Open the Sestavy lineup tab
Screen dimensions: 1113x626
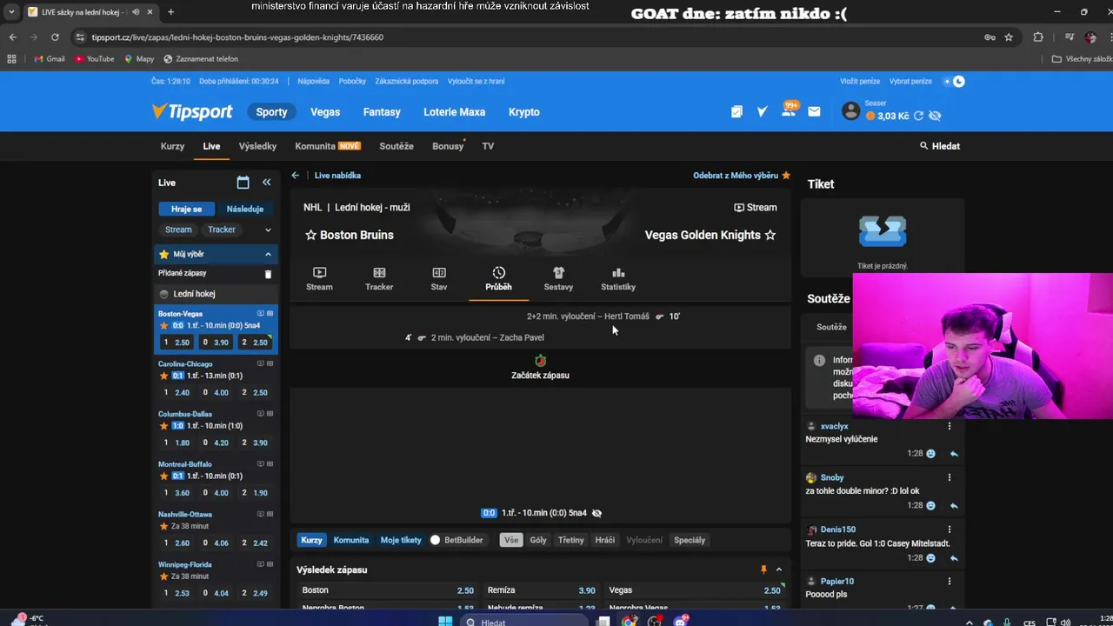558,279
